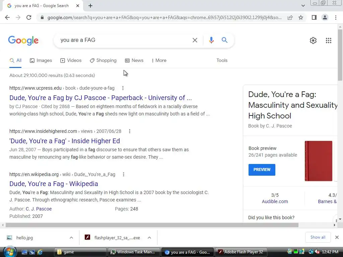Open the Chrome profile avatar
The width and height of the screenshot is (343, 257).
point(325,17)
